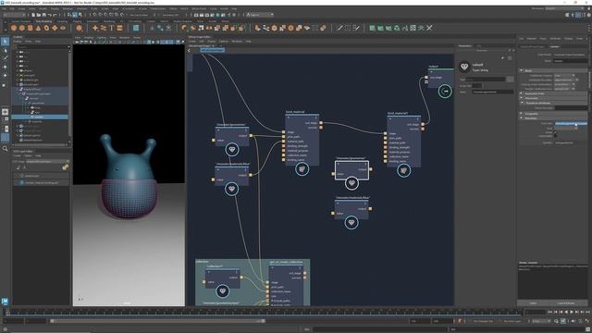Click the time slider track
The image size is (592, 333).
point(265,313)
